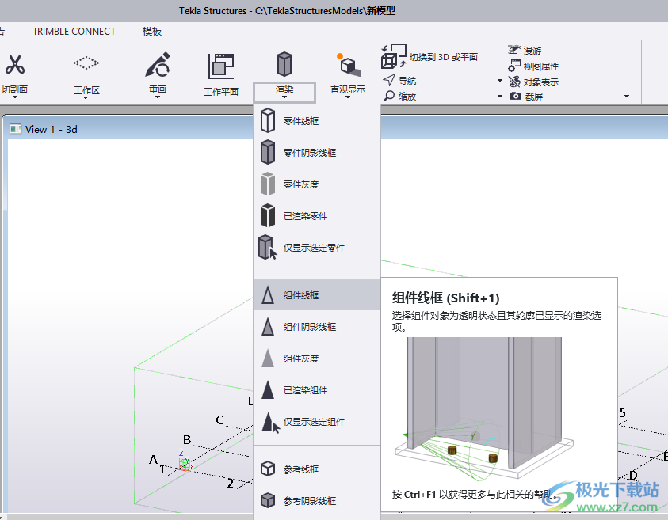This screenshot has width=668, height=520.
Task: Click grid label A in the view
Action: [x=154, y=460]
